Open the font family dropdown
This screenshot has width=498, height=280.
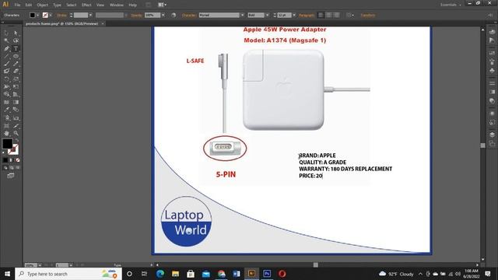(x=242, y=15)
